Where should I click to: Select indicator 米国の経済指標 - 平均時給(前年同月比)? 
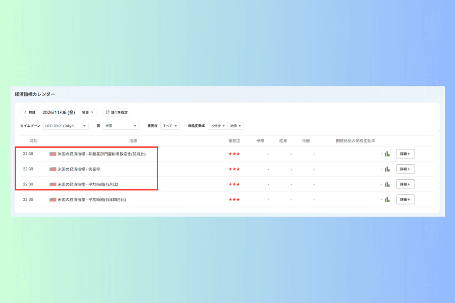[92, 199]
